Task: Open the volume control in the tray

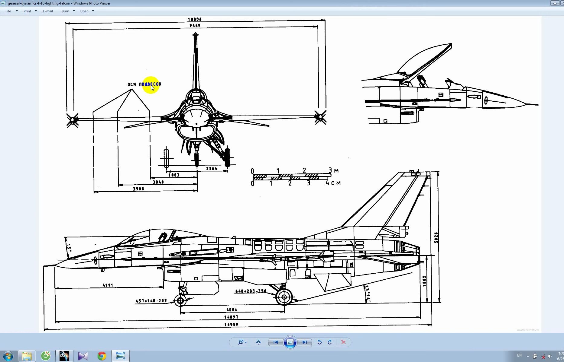Action: click(x=550, y=356)
